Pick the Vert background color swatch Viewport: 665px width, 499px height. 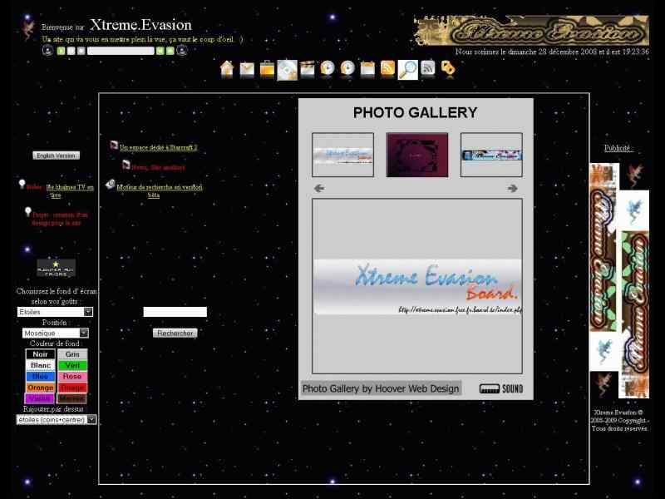73,365
